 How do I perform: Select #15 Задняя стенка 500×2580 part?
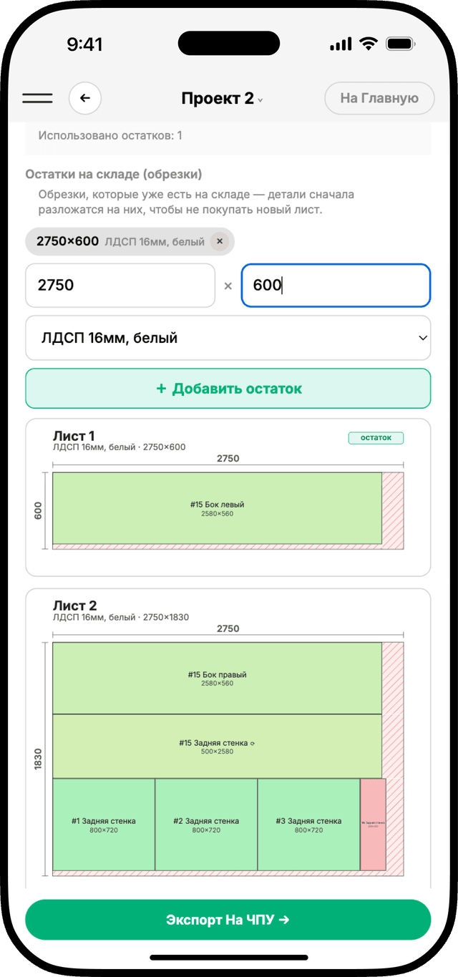218,747
